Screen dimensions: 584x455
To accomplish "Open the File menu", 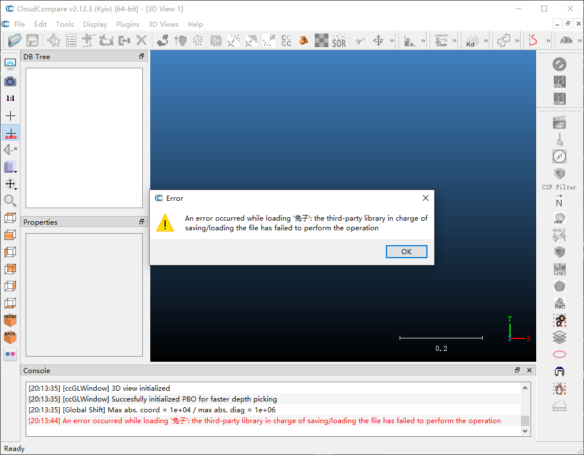I will coord(19,24).
